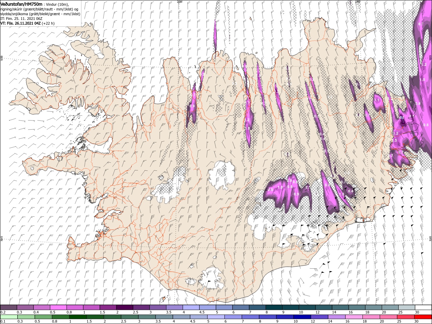
Task: Pick the dark teal snow swatch labeled 8
Action: pyautogui.click(x=274, y=307)
